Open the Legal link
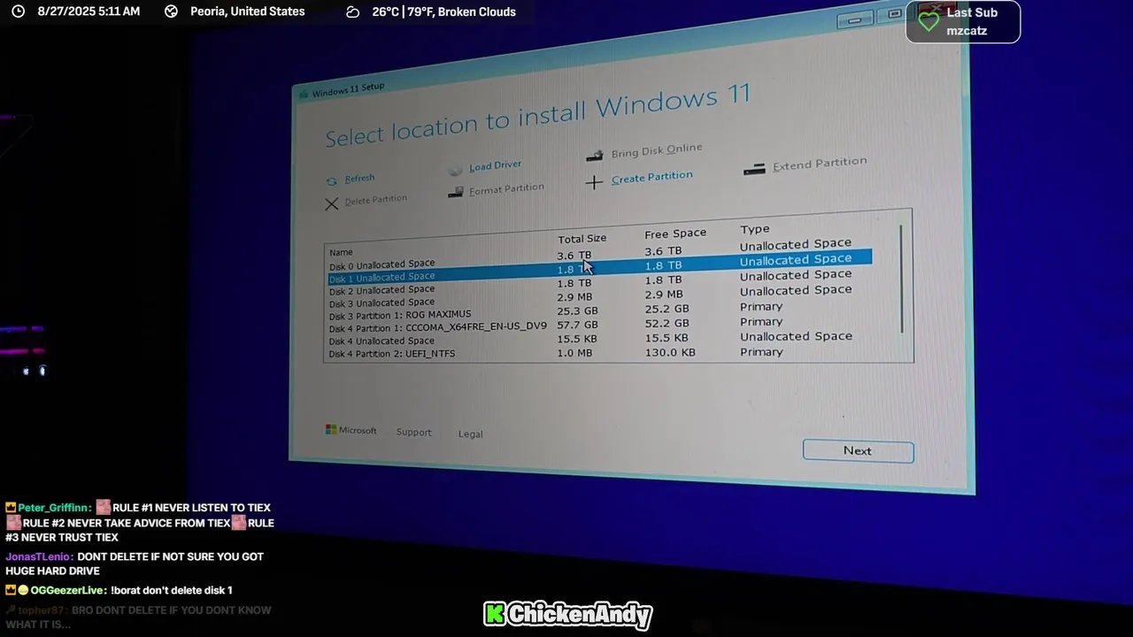 [x=470, y=434]
